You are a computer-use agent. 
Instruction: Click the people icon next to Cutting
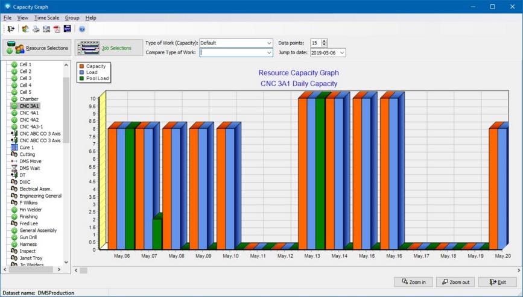pyautogui.click(x=14, y=154)
